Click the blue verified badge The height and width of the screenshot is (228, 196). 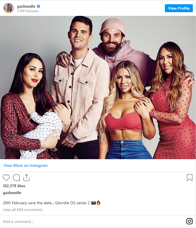[38, 6]
